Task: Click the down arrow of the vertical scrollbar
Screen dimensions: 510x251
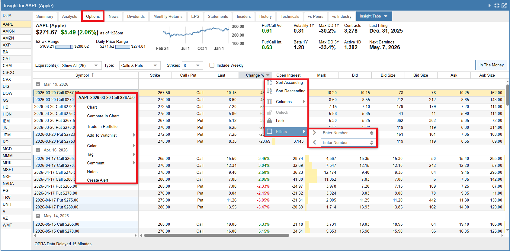Action: click(508, 230)
